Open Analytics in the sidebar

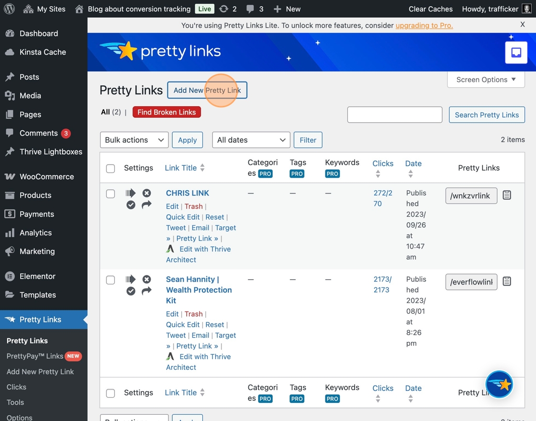[44, 233]
